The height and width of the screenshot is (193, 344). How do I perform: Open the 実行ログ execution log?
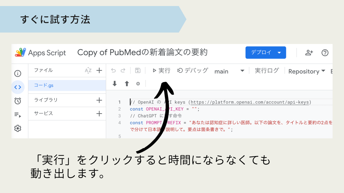(267, 70)
